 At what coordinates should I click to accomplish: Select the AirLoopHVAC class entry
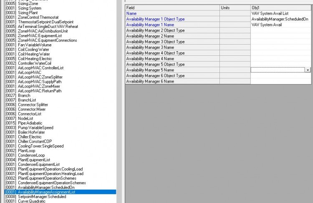point(29,73)
